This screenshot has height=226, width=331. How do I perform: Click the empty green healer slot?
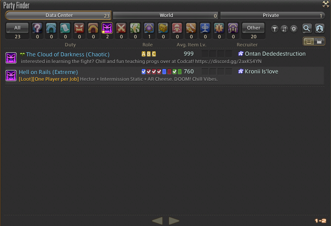(180, 72)
